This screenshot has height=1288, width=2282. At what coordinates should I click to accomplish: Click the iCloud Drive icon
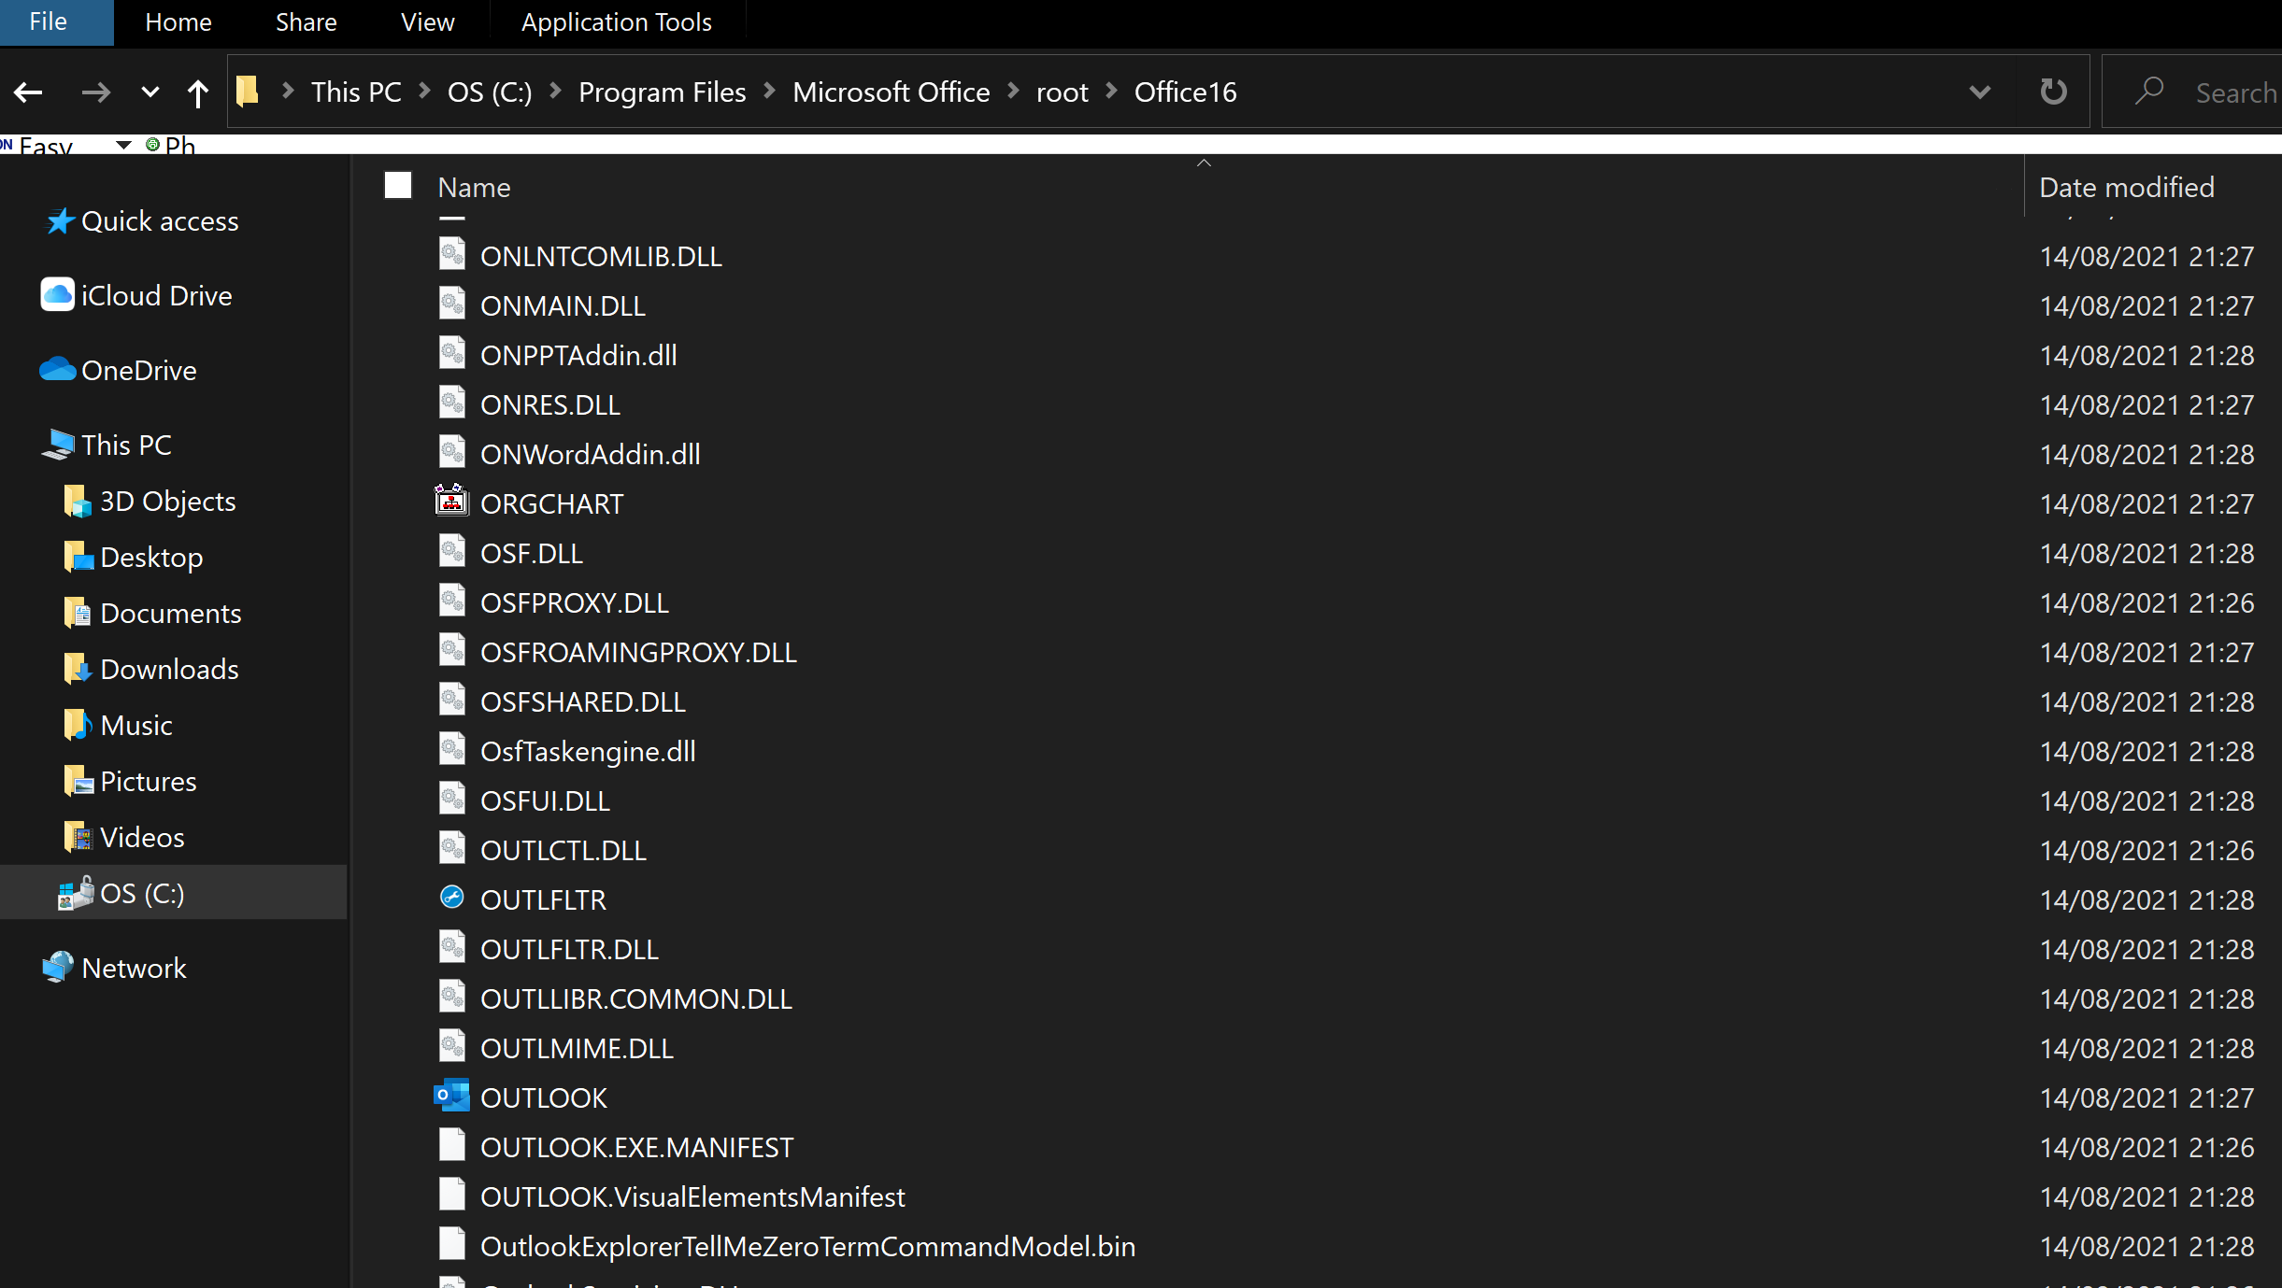click(58, 295)
